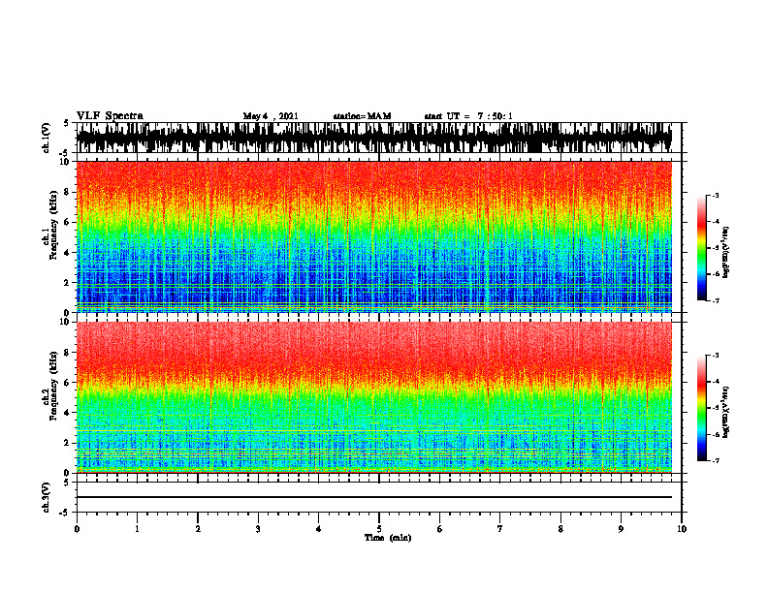Click the time axis tick label '7'
The image size is (768, 593).
[500, 529]
